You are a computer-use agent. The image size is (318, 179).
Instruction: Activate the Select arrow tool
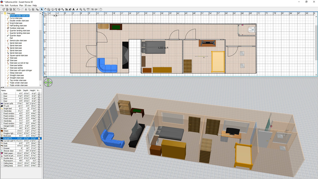coord(42,9)
